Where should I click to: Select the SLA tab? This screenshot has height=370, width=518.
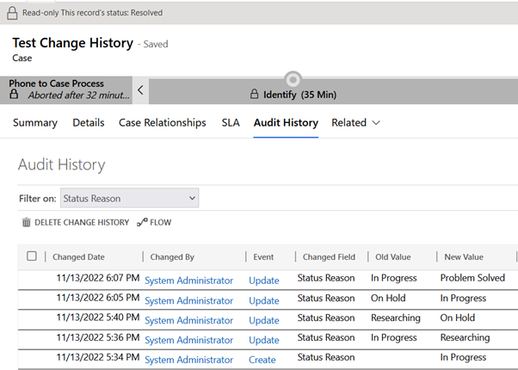[x=231, y=123]
